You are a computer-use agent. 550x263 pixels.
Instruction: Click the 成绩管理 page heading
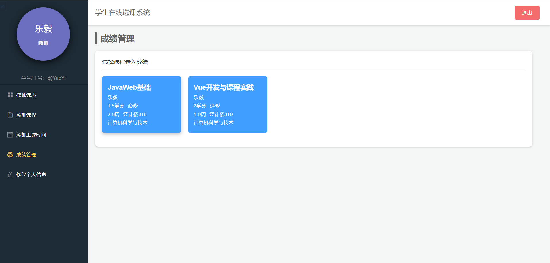click(117, 39)
